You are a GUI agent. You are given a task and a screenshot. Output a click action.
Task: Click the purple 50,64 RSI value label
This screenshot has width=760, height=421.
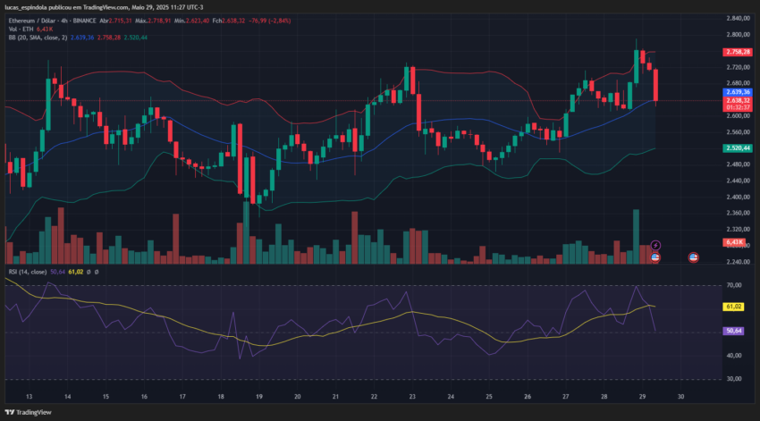(733, 331)
